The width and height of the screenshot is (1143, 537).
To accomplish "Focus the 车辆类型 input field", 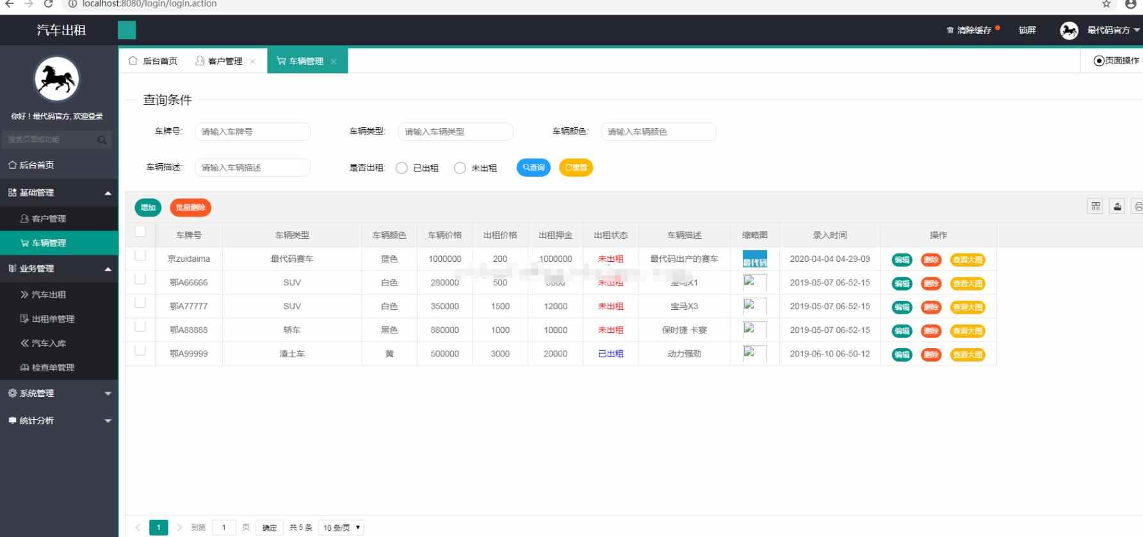I will pos(455,132).
